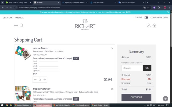This screenshot has width=172, height=107.
Task: Open File Explorer from taskbar
Action: [11, 105]
